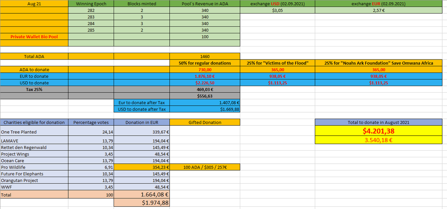447x209 pixels.
Task: Click the 'EUR to donate' row label
Action: pyautogui.click(x=34, y=76)
